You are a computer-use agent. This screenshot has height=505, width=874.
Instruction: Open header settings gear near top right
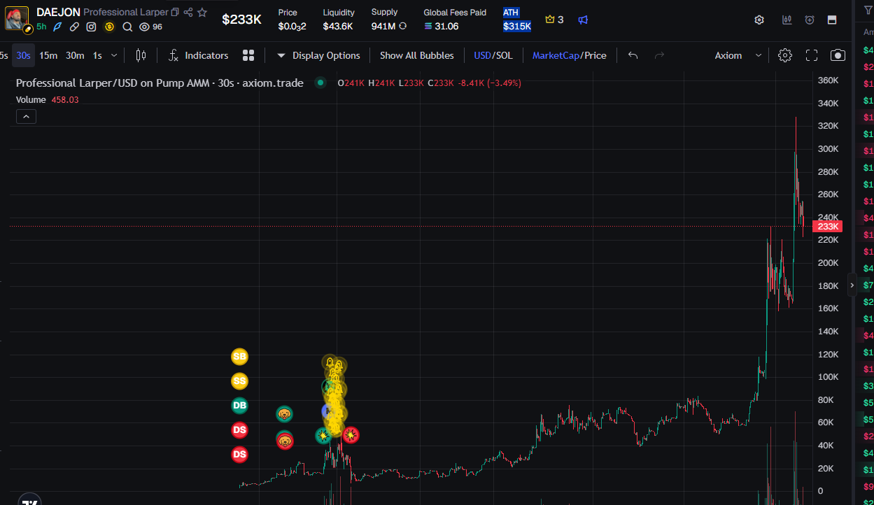pos(759,20)
